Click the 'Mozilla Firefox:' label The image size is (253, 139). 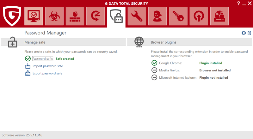[x=169, y=70]
